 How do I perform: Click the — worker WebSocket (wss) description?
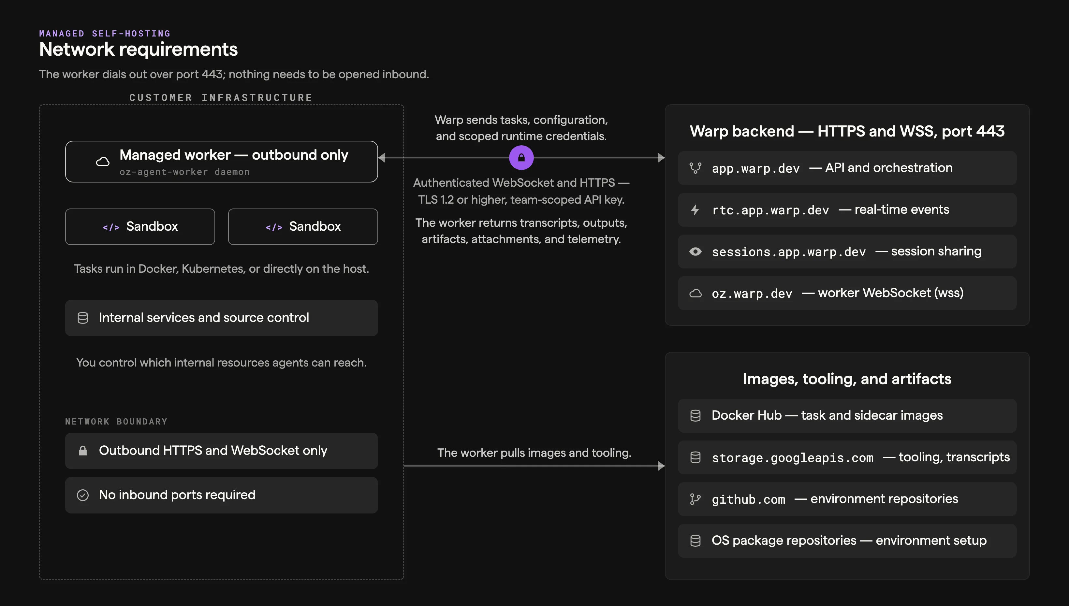coord(883,293)
